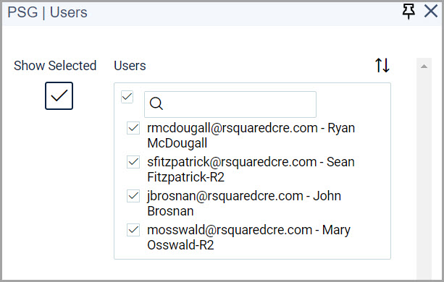Viewport: 444px width, 282px height.
Task: Toggle the Show Selected checkbox
Action: [59, 95]
